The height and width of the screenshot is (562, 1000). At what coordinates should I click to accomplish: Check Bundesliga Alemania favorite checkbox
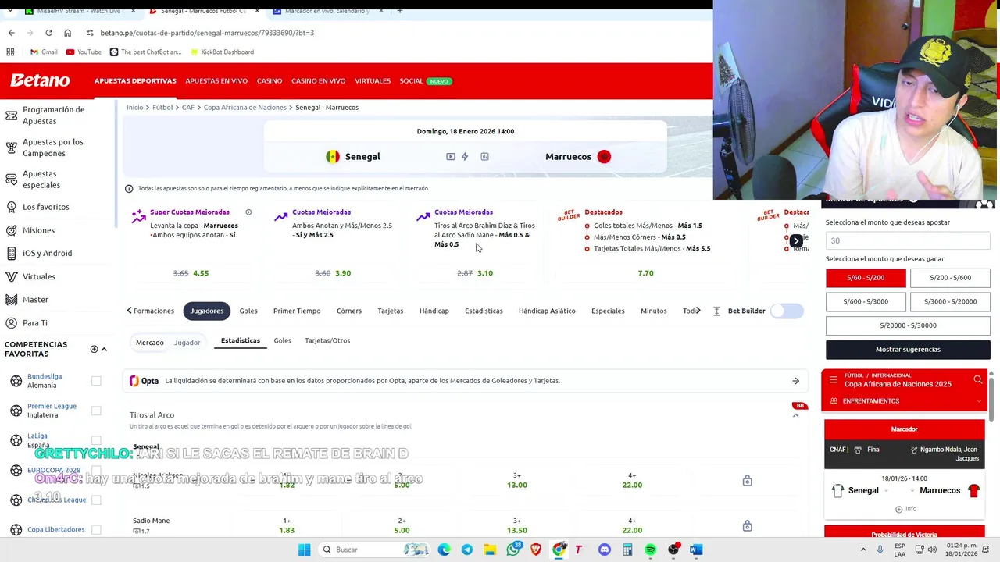coord(96,381)
